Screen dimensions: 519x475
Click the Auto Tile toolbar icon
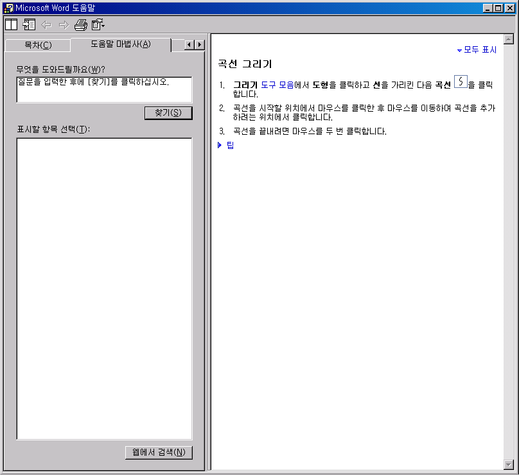tap(12, 25)
